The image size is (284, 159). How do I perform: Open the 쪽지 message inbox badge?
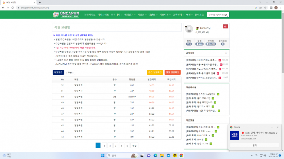tap(189, 44)
